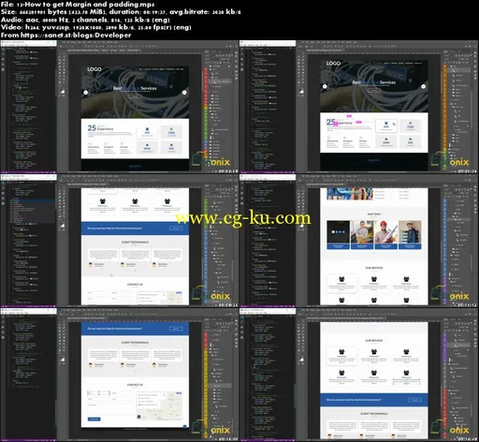Click the blue banner button in the 00:08:24 frame

(x=176, y=228)
